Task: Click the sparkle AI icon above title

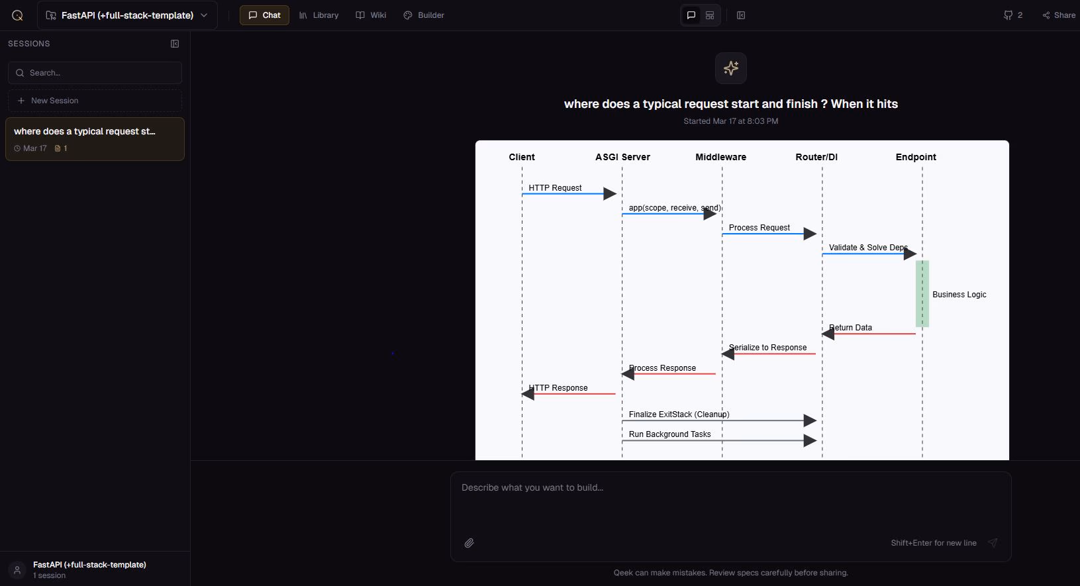Action: point(730,68)
